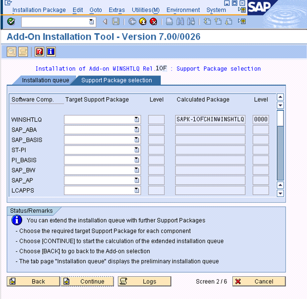This screenshot has width=307, height=299.
Task: Click the green checkmark Enter icon
Action: click(11, 21)
